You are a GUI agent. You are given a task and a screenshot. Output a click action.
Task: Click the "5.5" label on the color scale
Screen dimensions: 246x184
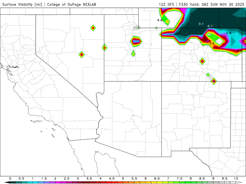coord(134,178)
